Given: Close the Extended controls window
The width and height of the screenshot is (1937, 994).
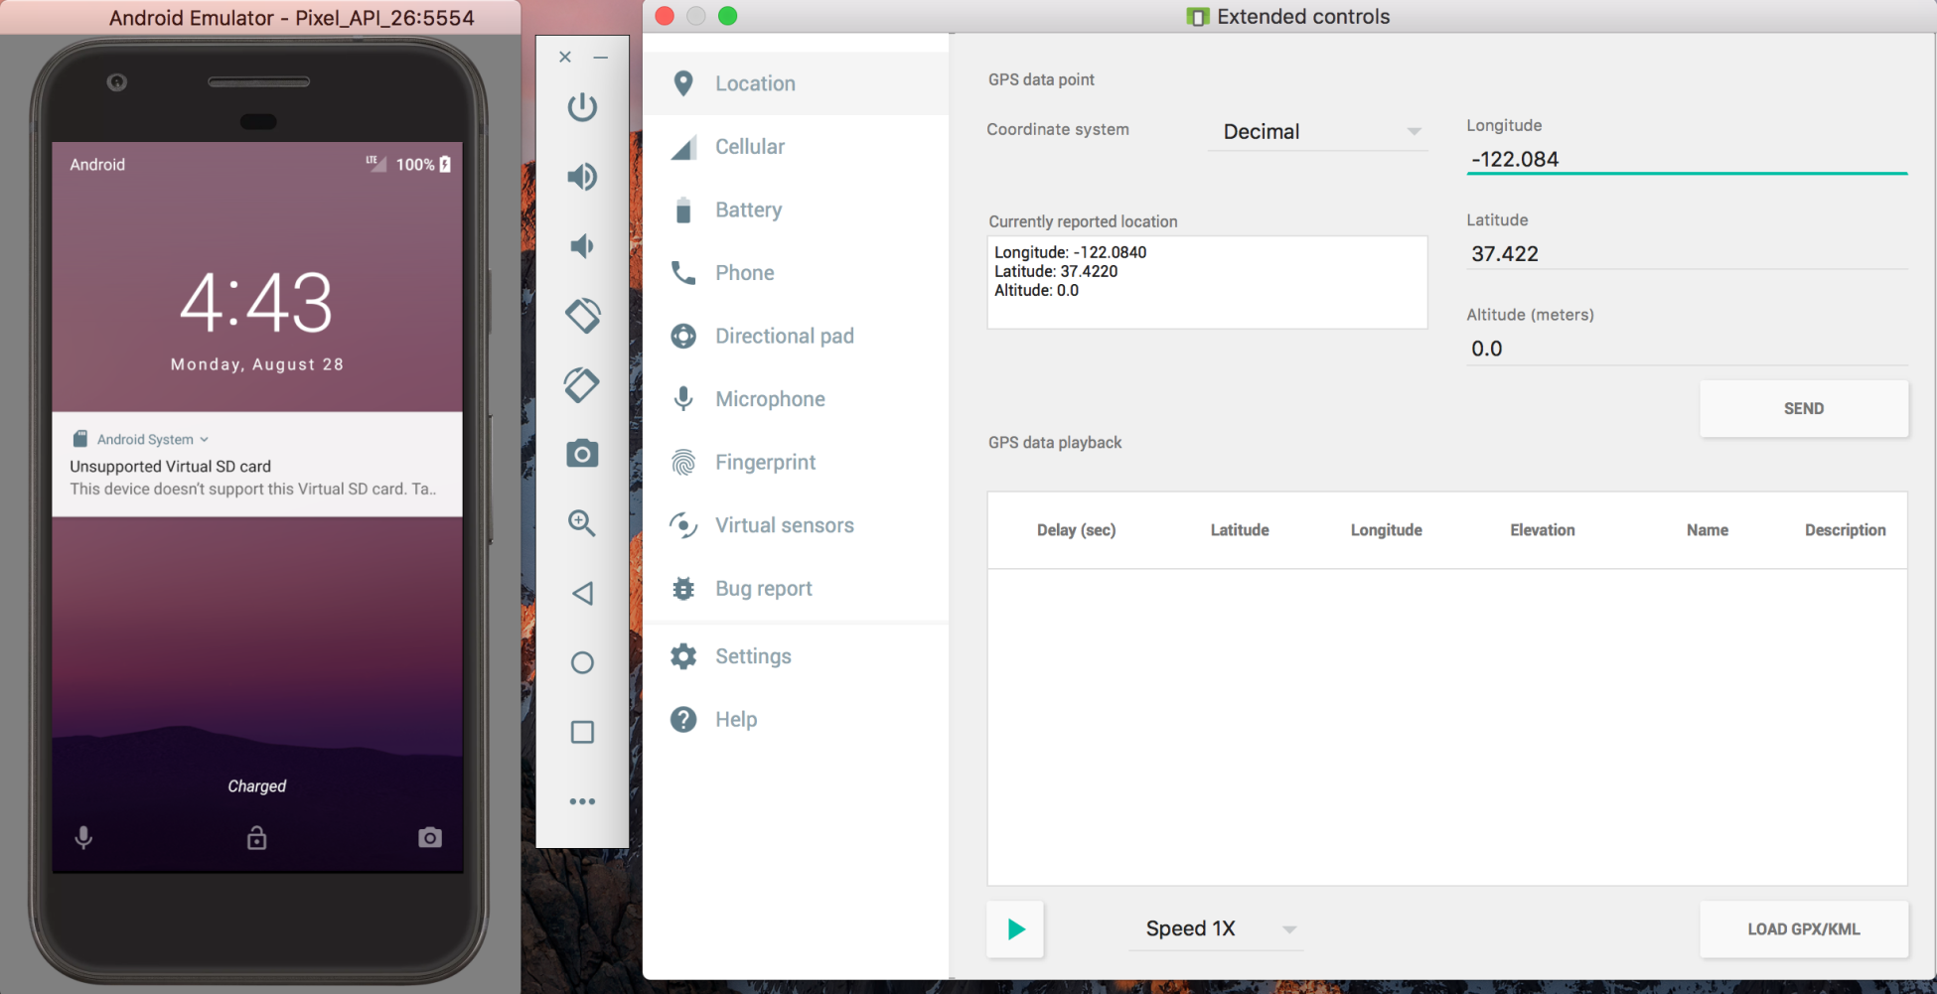Looking at the screenshot, I should click(x=666, y=16).
